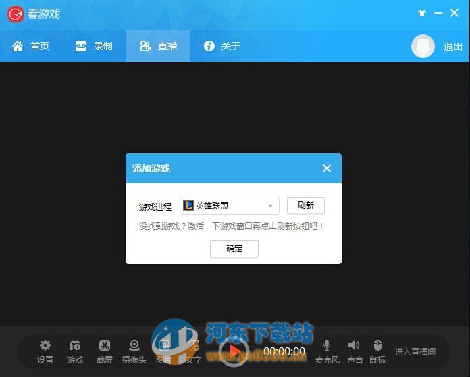Close the main 看游戏 window
This screenshot has width=470, height=377.
454,13
